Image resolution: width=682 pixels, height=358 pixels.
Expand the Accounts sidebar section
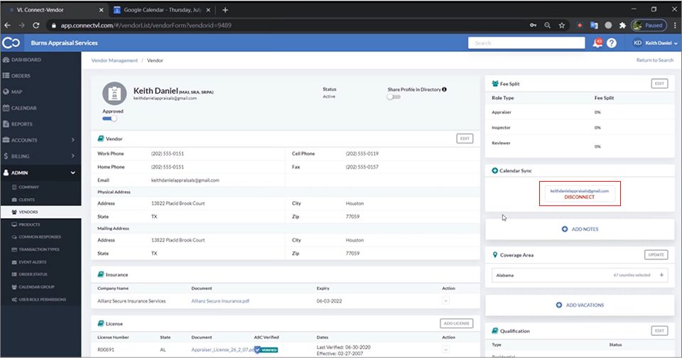coord(40,140)
